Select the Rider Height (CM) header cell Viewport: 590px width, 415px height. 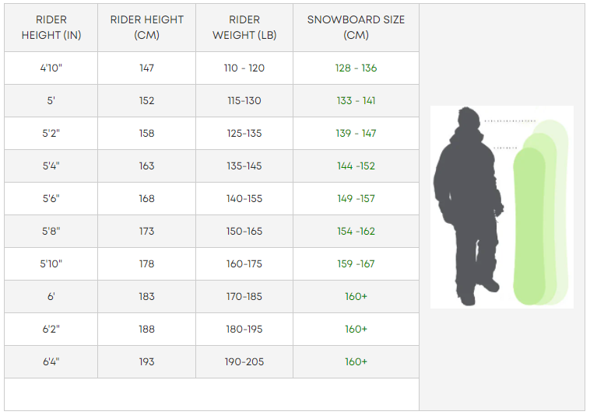coord(146,27)
